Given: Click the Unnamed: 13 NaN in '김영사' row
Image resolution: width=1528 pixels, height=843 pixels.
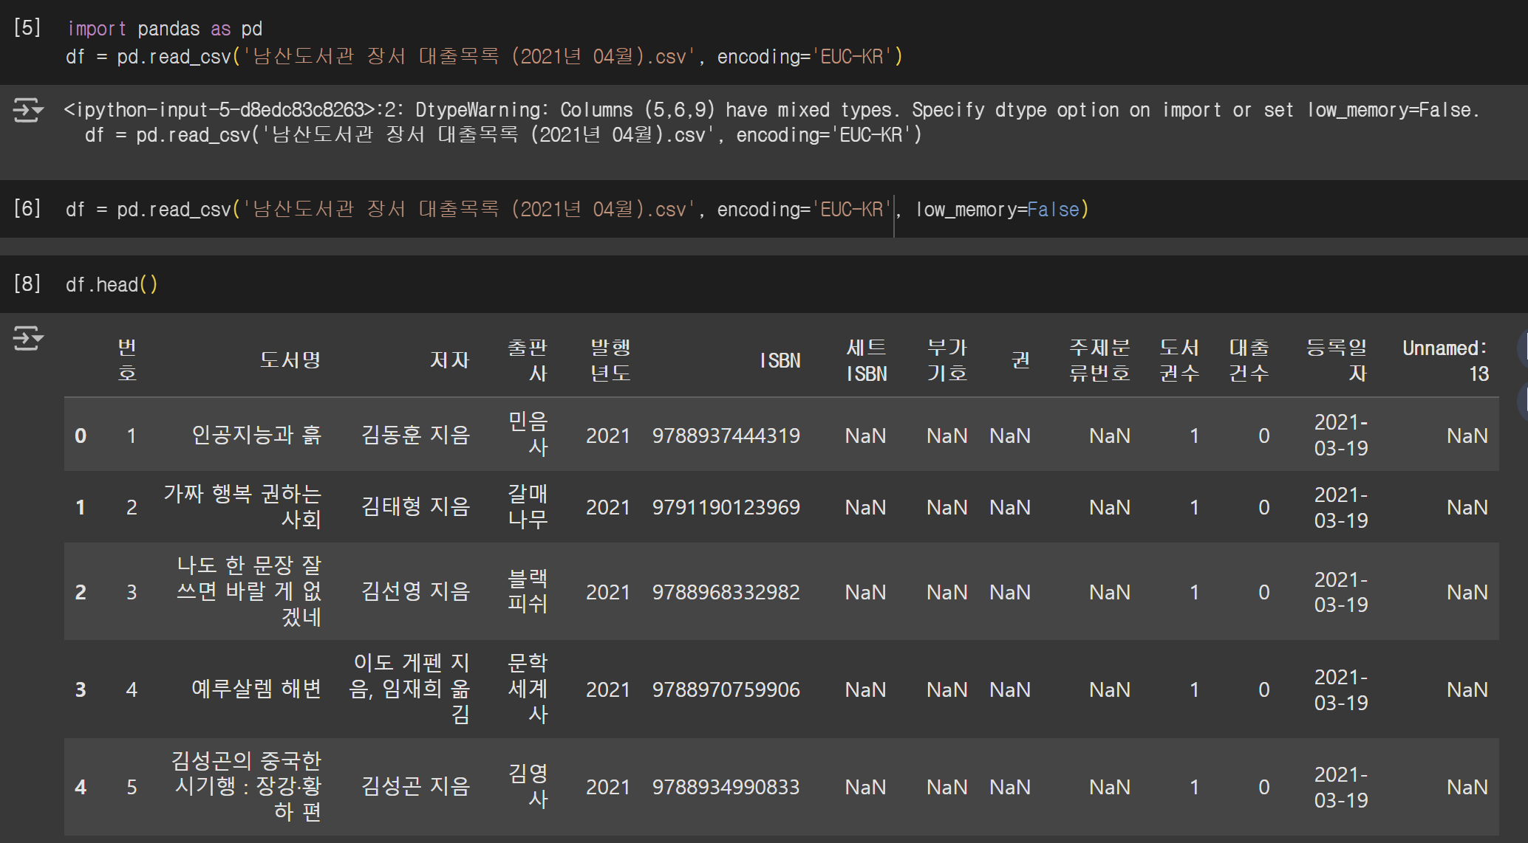Looking at the screenshot, I should point(1467,787).
